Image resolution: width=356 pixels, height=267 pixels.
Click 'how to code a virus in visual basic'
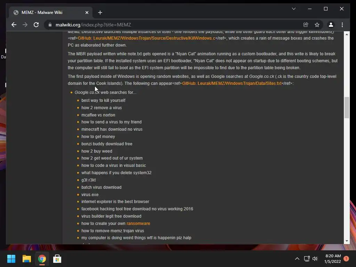(x=114, y=165)
